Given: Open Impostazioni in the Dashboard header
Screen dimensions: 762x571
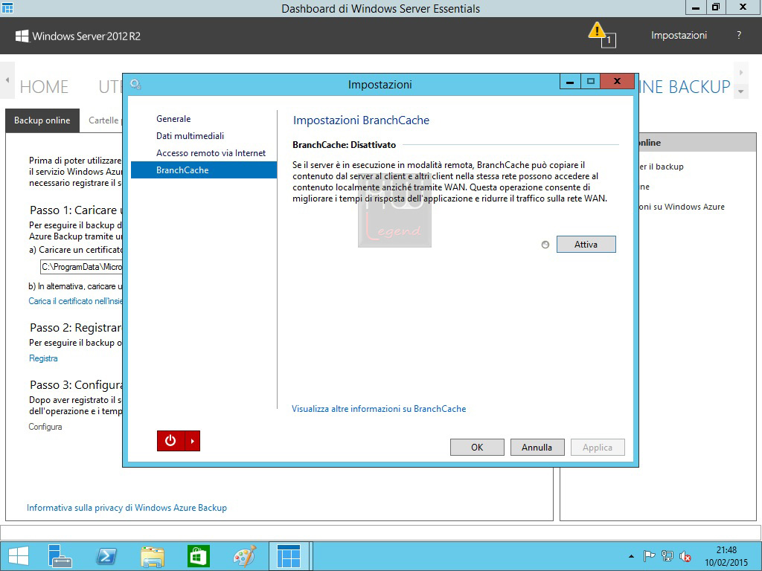Looking at the screenshot, I should tap(679, 35).
